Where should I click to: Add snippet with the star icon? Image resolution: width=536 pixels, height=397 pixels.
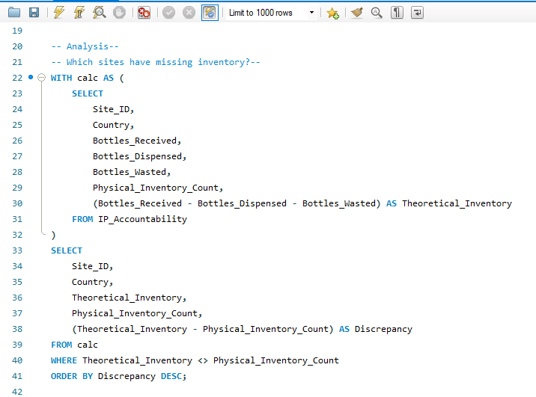(x=332, y=13)
